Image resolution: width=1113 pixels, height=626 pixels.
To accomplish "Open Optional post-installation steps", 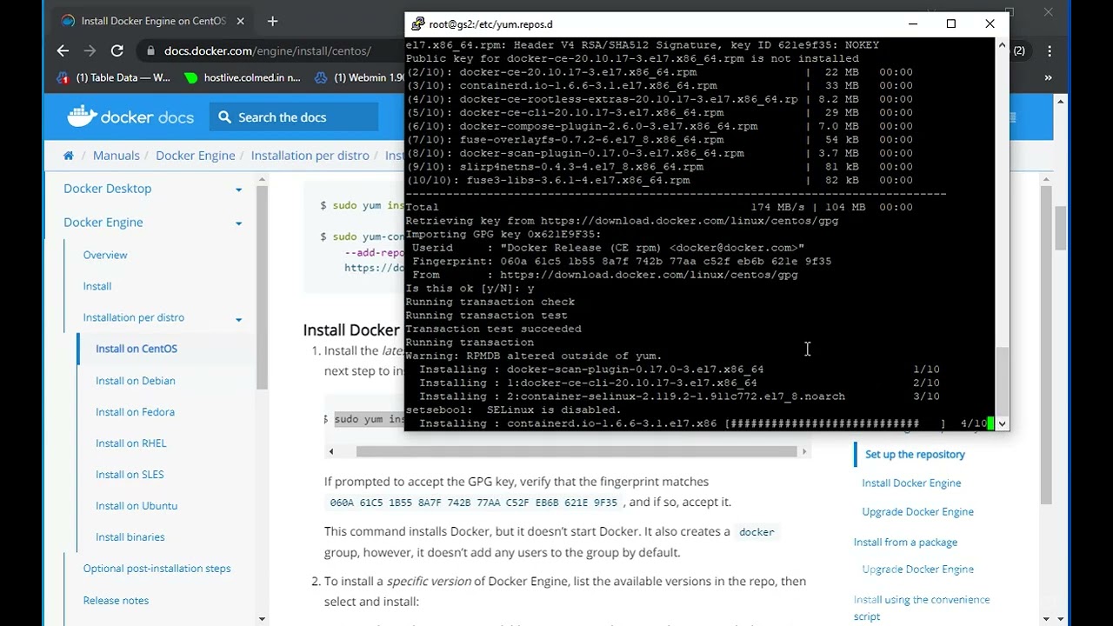I will (x=157, y=569).
